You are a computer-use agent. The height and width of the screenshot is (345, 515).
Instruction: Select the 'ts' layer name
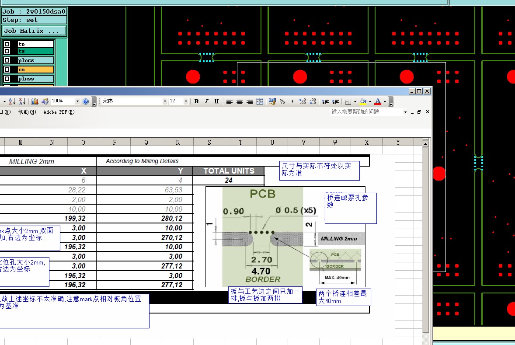click(36, 51)
